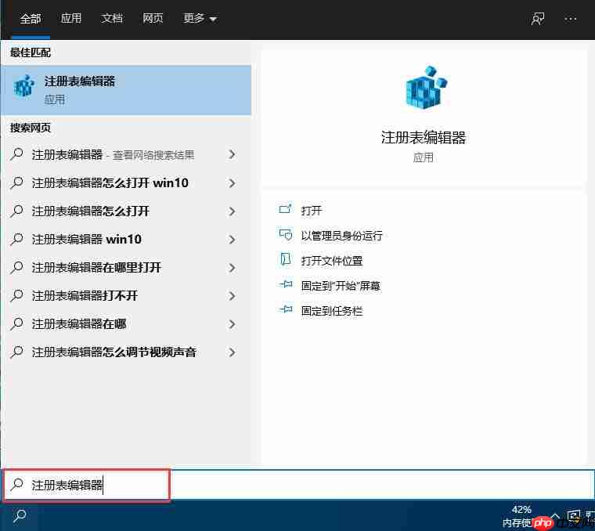Click the large Registry Editor icon in the preview pane
This screenshot has width=595, height=531.
point(425,87)
